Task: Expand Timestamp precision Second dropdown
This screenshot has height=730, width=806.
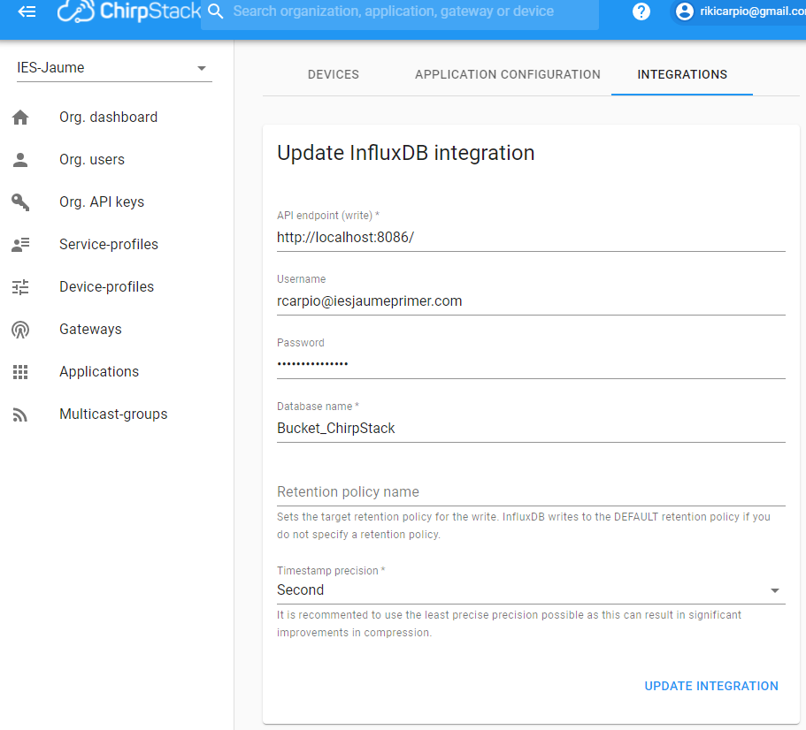Action: 531,590
